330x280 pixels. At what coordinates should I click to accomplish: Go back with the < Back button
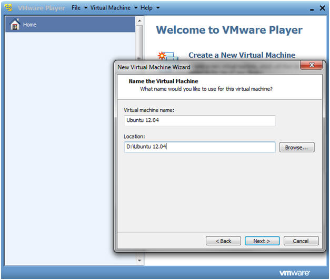coord(223,241)
